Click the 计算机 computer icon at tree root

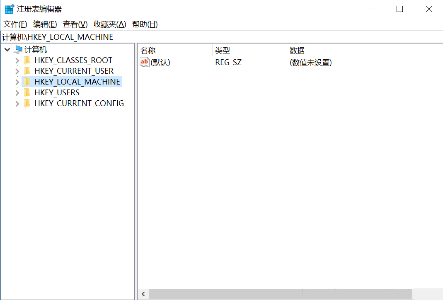click(18, 49)
